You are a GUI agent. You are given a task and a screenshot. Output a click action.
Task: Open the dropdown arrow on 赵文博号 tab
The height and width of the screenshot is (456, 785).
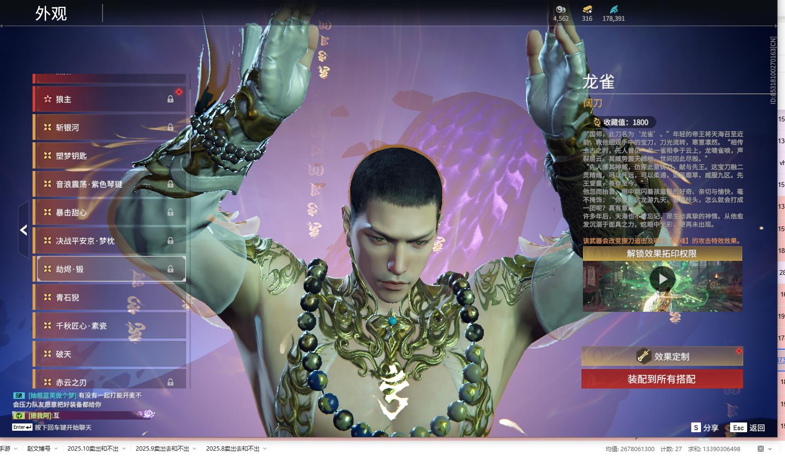click(x=55, y=449)
